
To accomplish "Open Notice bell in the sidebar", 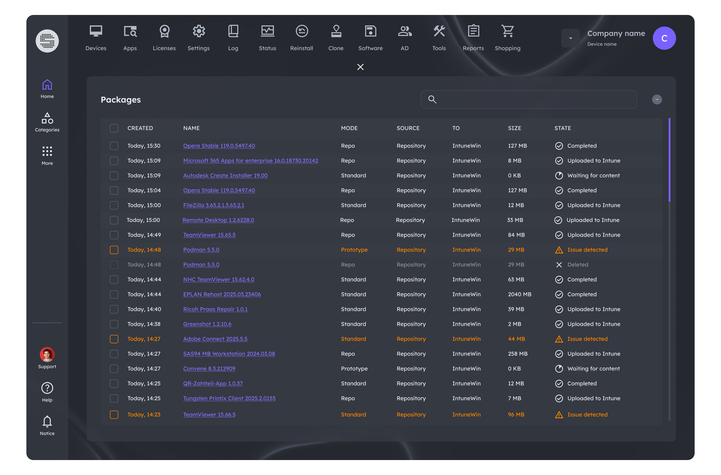I will (47, 425).
